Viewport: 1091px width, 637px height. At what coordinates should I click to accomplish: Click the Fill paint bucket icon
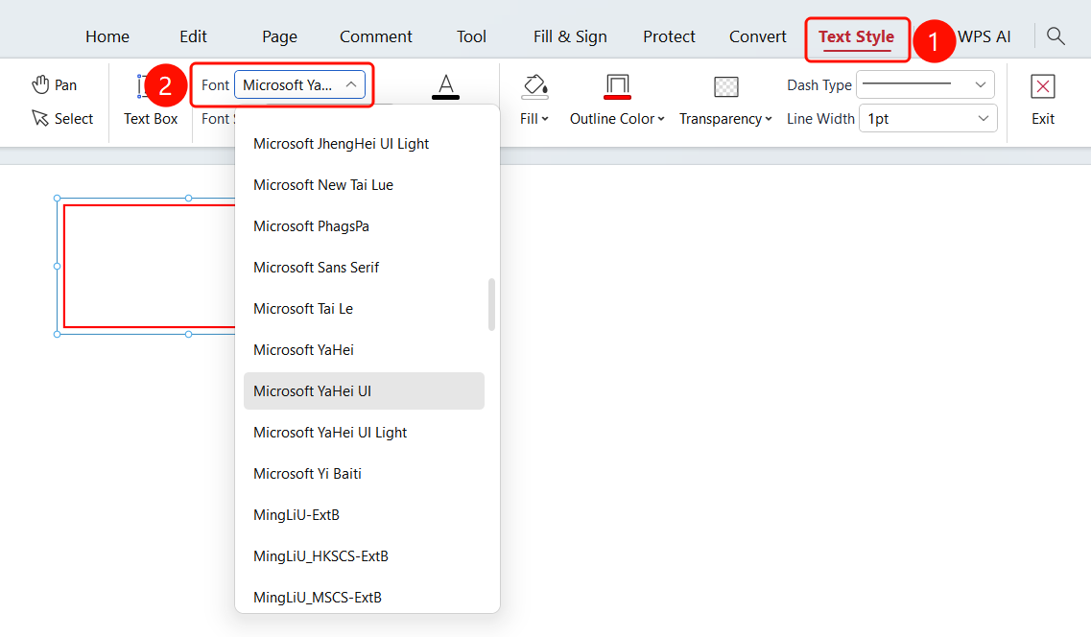coord(534,86)
